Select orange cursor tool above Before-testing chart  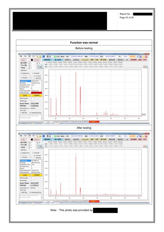tap(144, 67)
